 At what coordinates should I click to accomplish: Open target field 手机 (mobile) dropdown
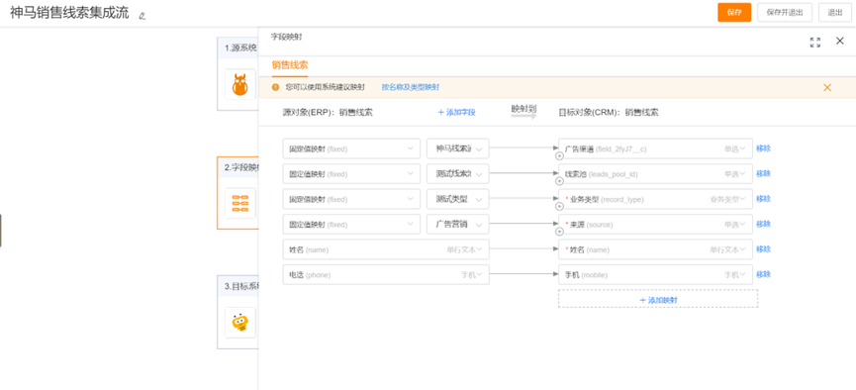(x=655, y=275)
